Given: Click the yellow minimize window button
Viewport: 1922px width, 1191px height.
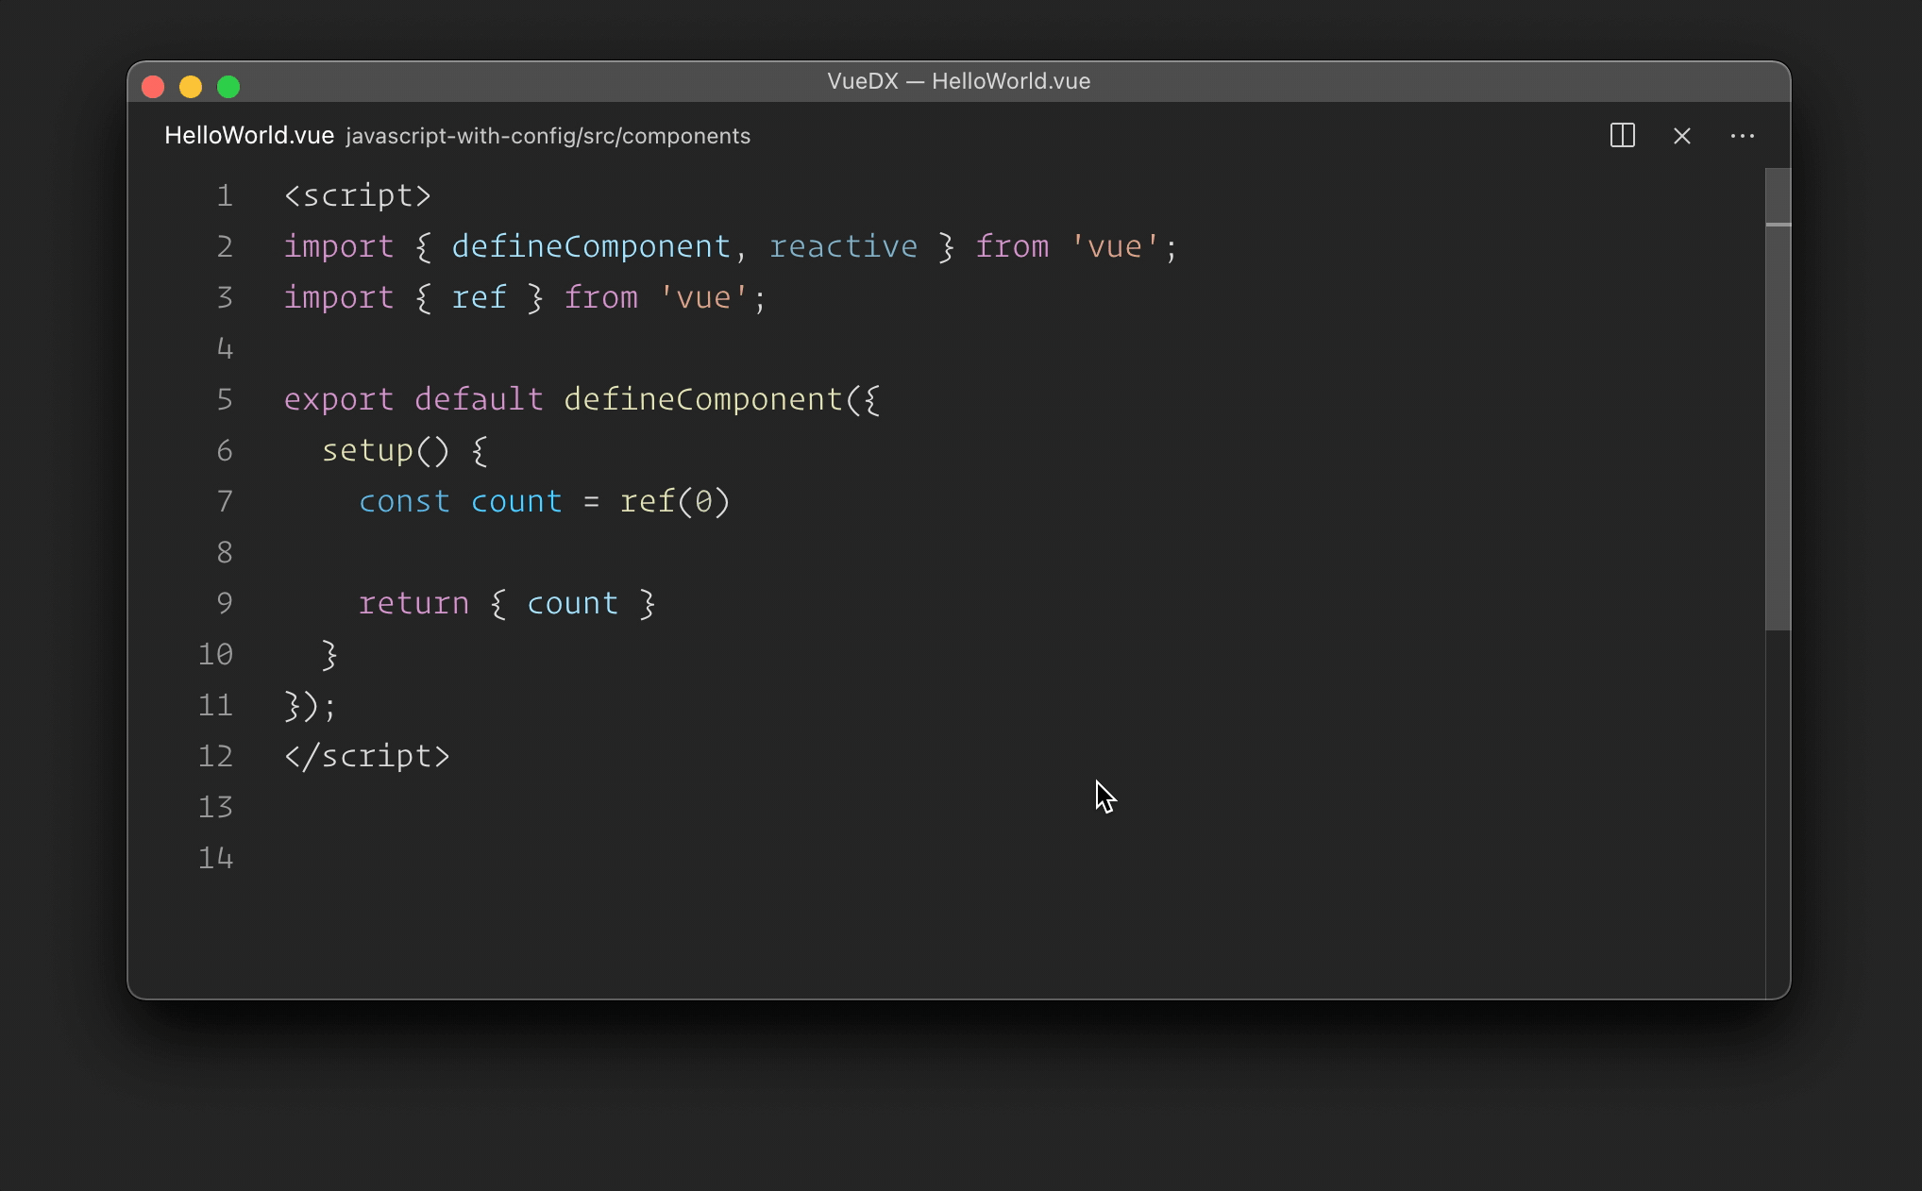Looking at the screenshot, I should coord(191,87).
